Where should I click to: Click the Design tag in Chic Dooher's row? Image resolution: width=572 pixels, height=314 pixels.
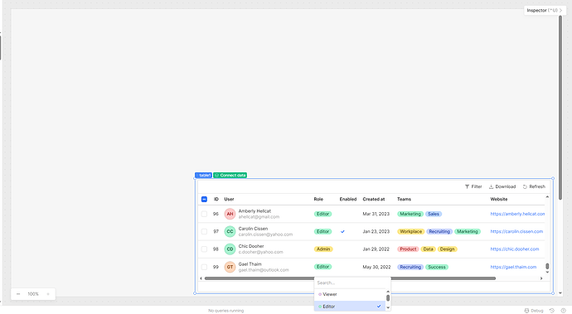click(448, 249)
